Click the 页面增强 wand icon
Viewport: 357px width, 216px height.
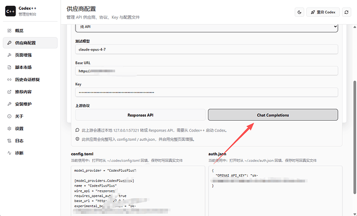(9, 55)
